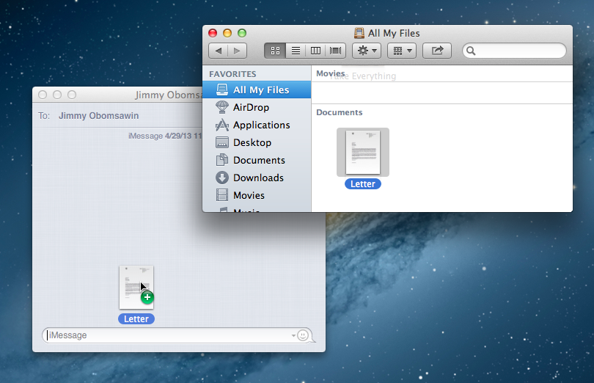Screen dimensions: 594x383
Task: Go back in Finder history
Action: (x=219, y=51)
